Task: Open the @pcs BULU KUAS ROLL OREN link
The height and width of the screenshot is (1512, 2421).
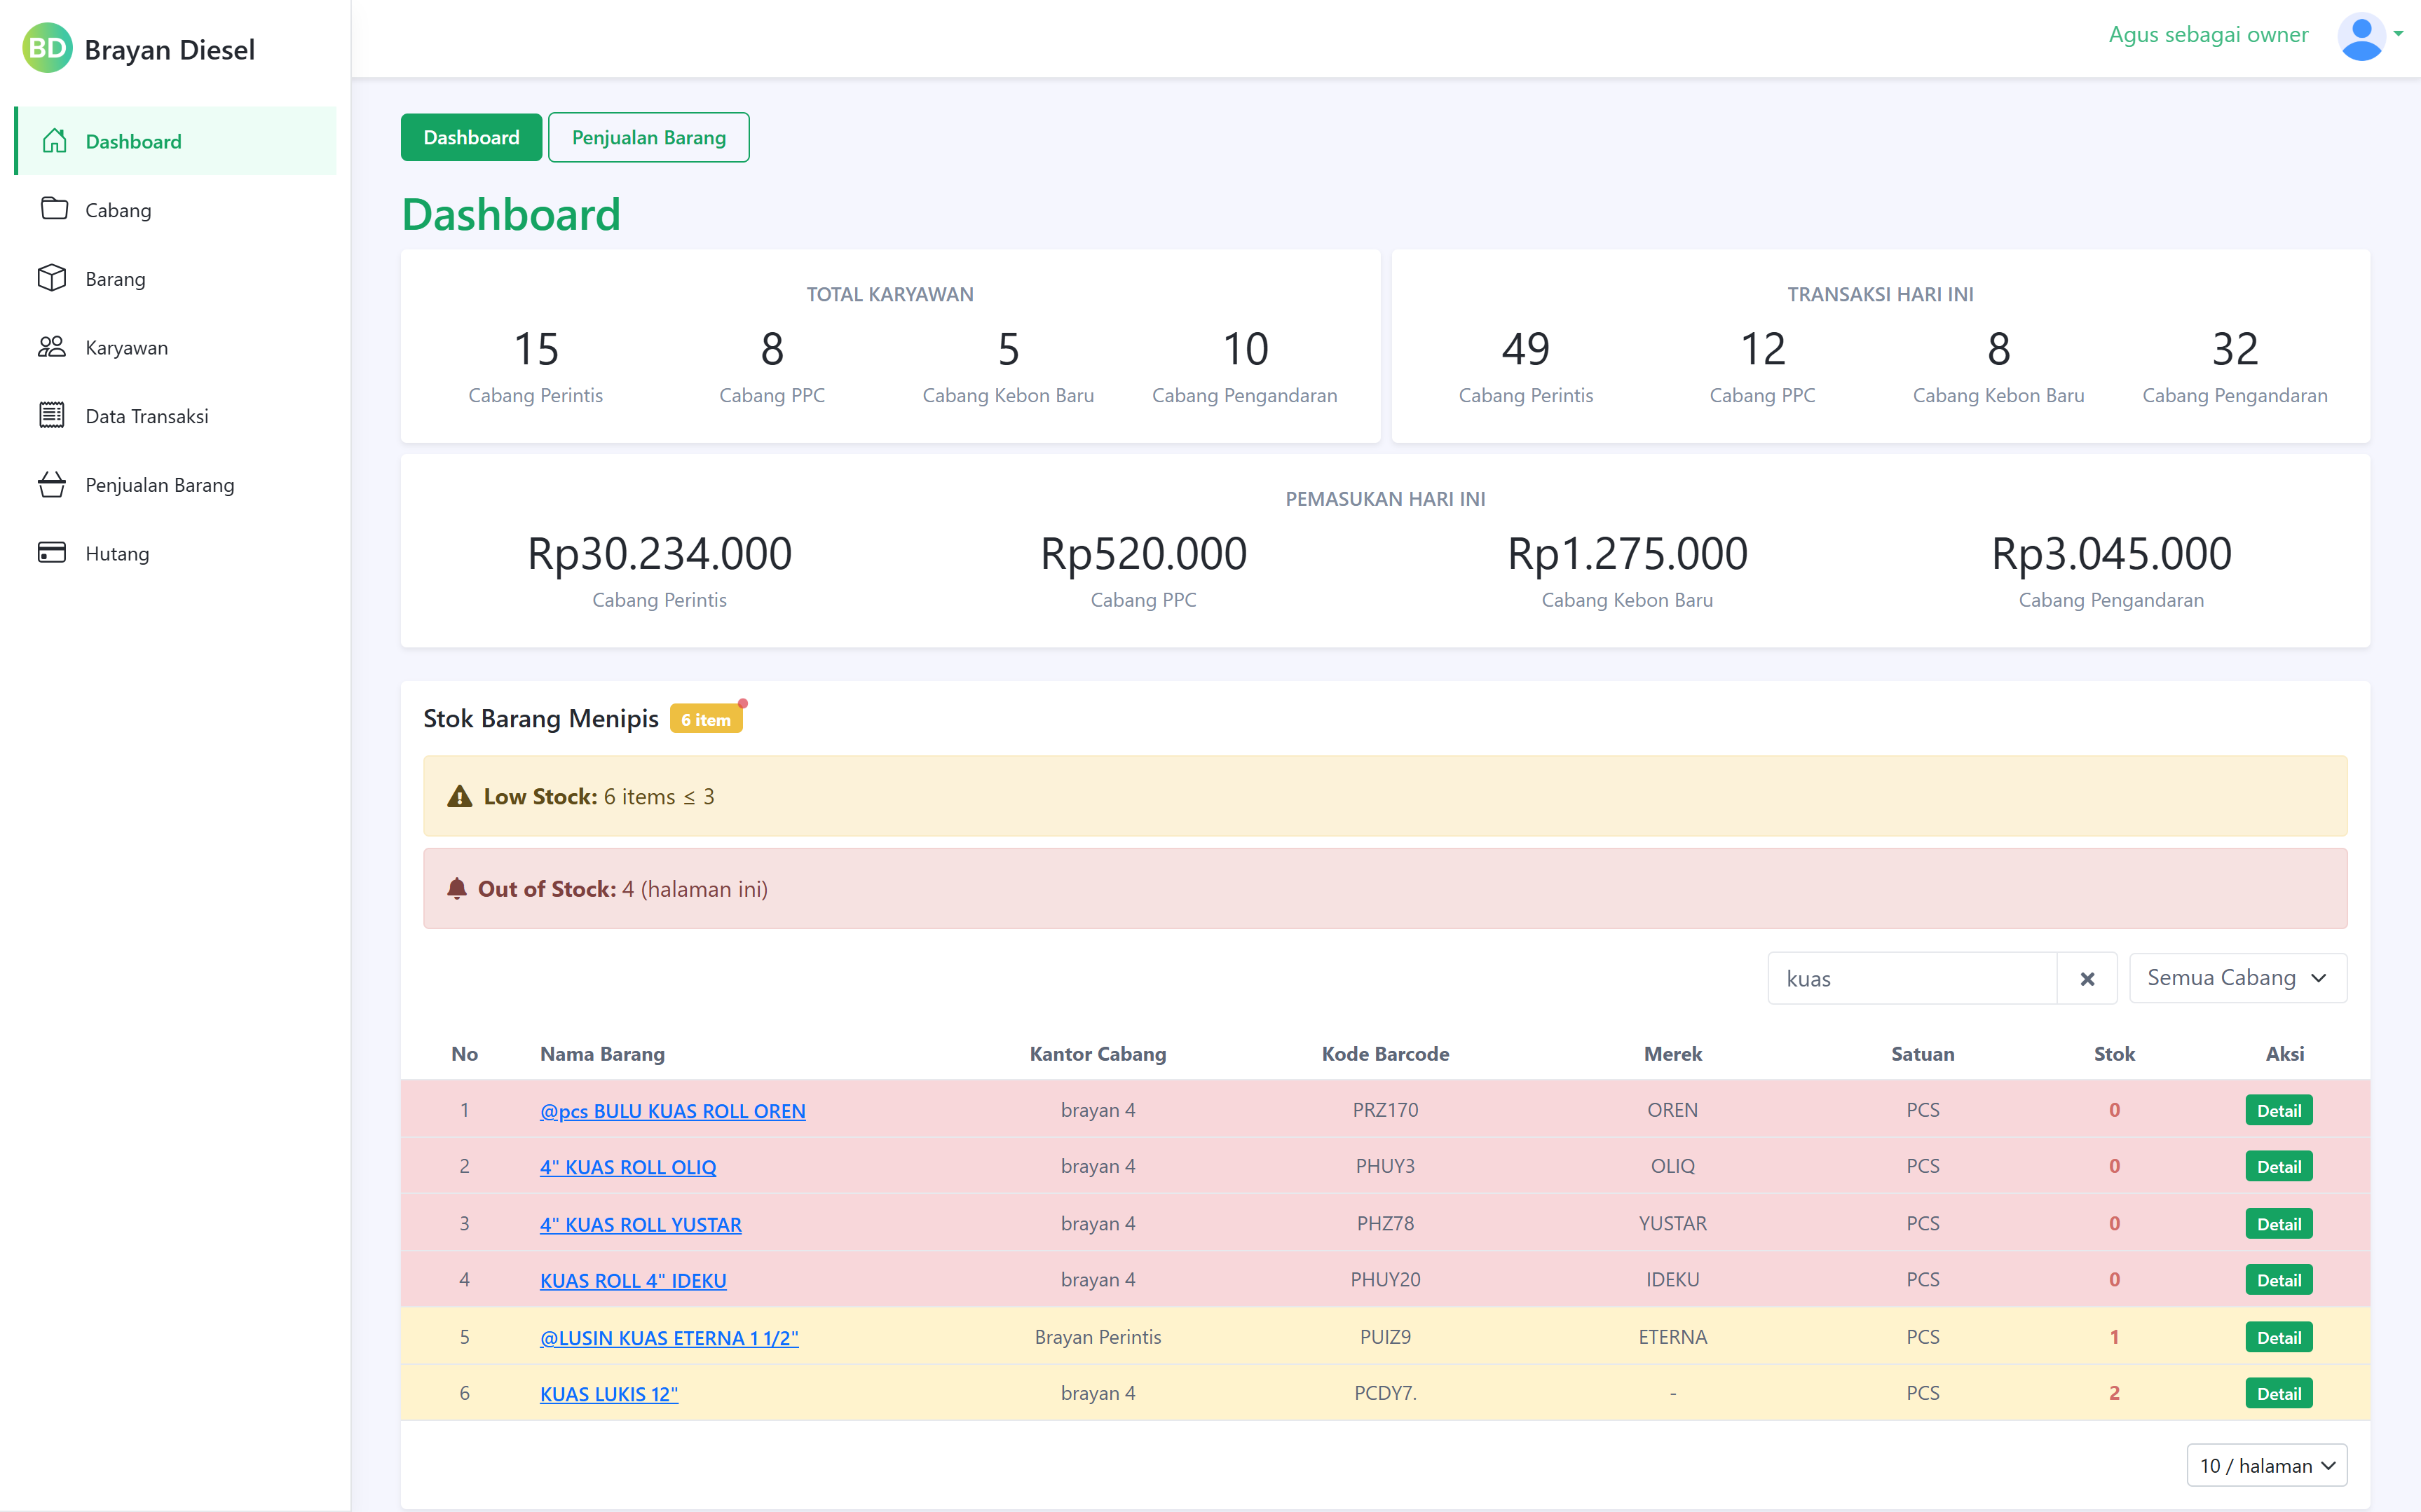Action: click(x=672, y=1110)
